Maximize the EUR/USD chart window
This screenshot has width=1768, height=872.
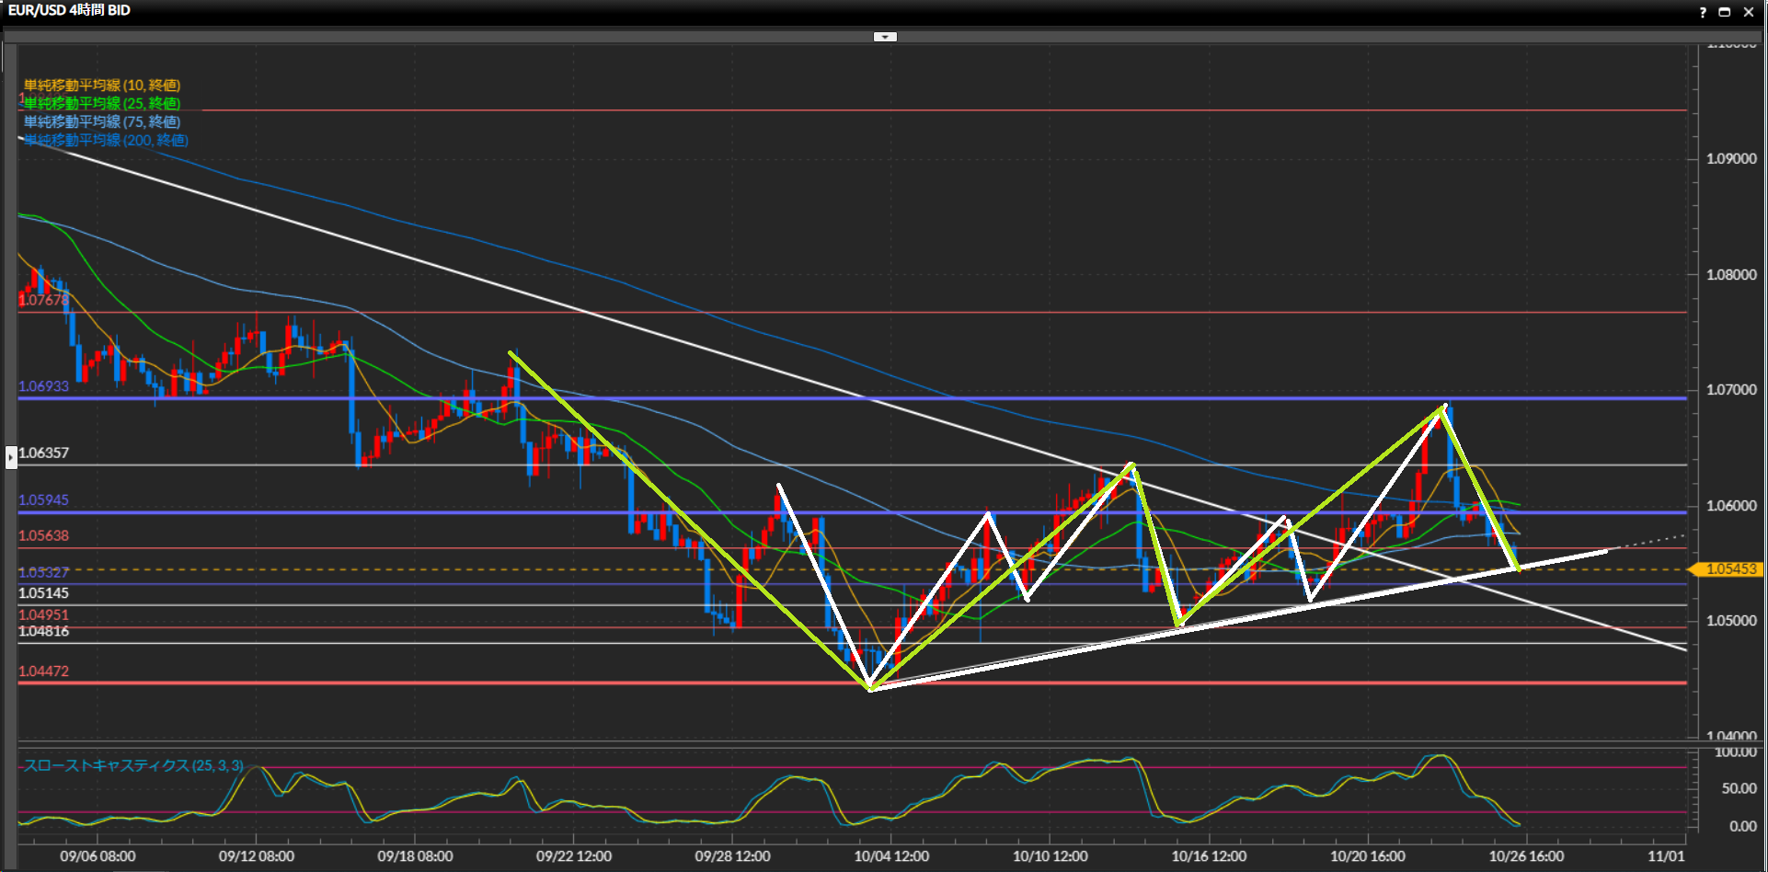pos(1725,12)
